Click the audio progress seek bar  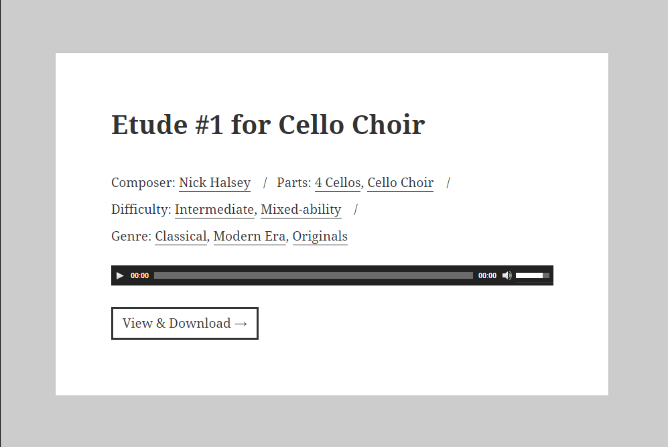click(x=314, y=275)
